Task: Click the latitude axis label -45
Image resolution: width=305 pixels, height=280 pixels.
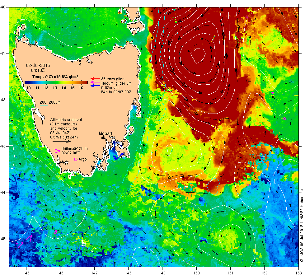Action: tap(2, 239)
